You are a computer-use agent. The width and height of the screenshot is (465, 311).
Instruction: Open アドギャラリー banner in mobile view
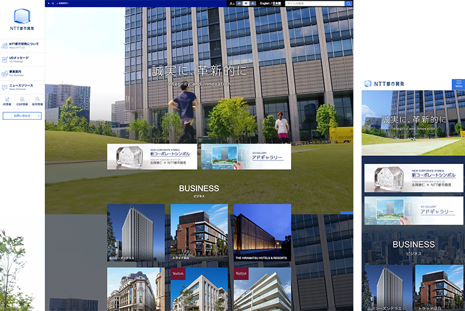[x=414, y=210]
